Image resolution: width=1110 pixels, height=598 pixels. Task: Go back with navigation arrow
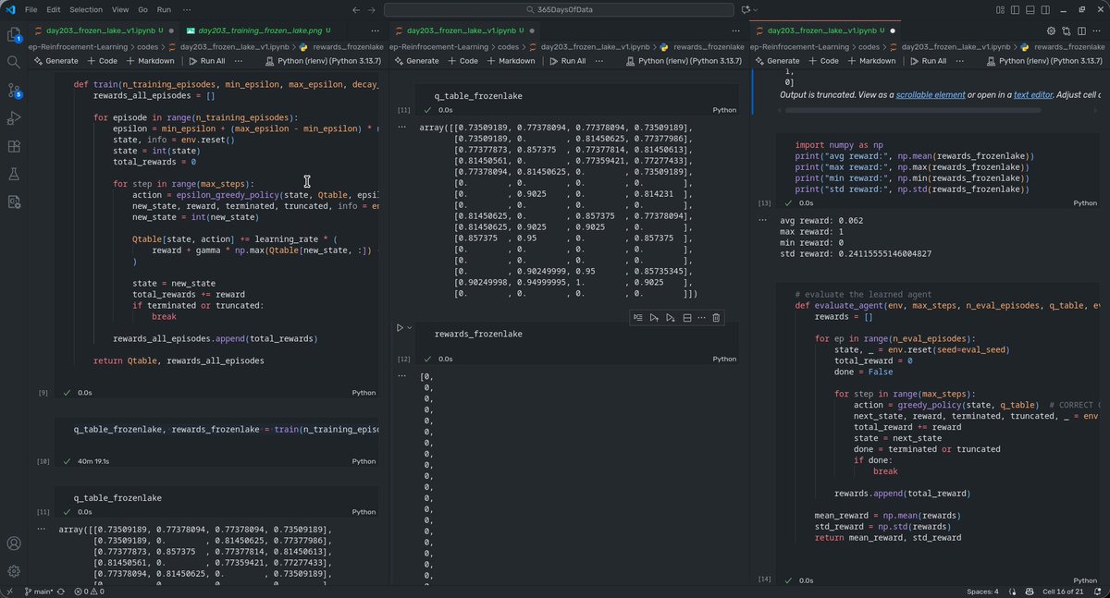click(x=357, y=9)
